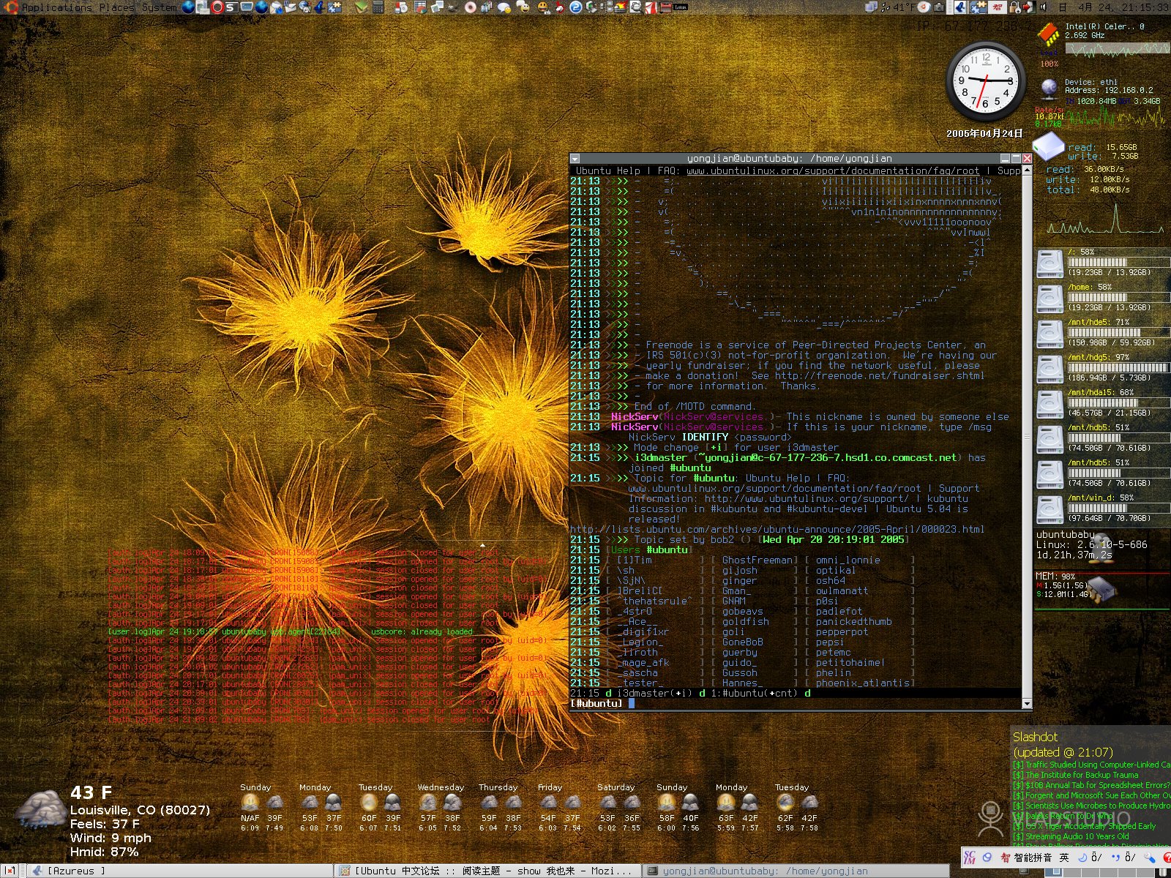Launch the puzzle-piece application in the left panel group

(x=334, y=7)
